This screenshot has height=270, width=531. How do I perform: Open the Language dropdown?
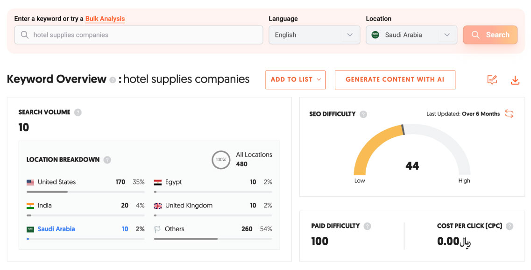pyautogui.click(x=314, y=35)
